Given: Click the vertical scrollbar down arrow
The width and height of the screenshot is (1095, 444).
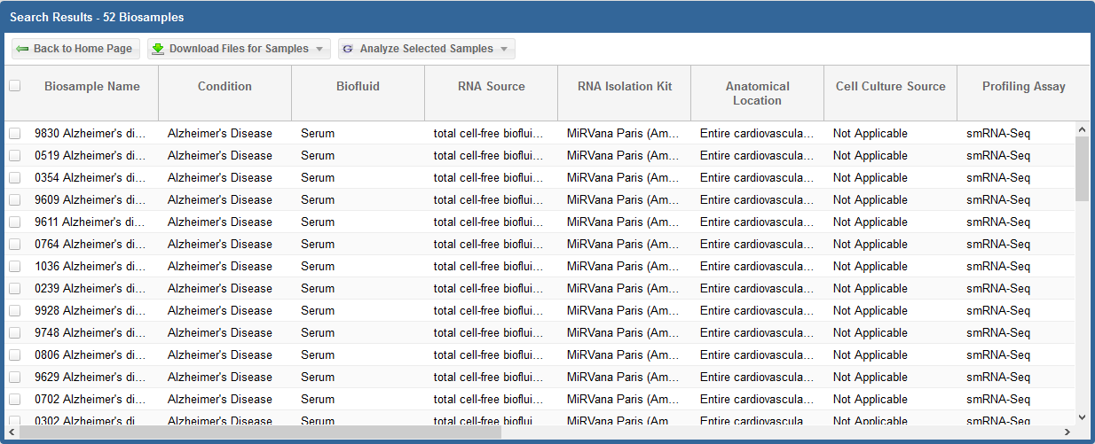Looking at the screenshot, I should coord(1082,417).
